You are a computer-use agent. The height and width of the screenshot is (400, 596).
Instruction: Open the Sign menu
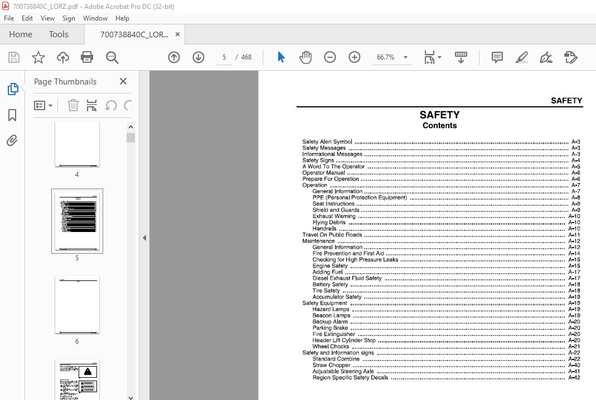tap(69, 18)
